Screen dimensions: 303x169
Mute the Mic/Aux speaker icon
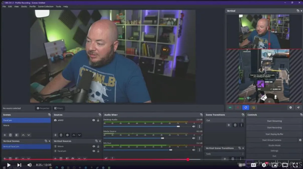(194, 150)
